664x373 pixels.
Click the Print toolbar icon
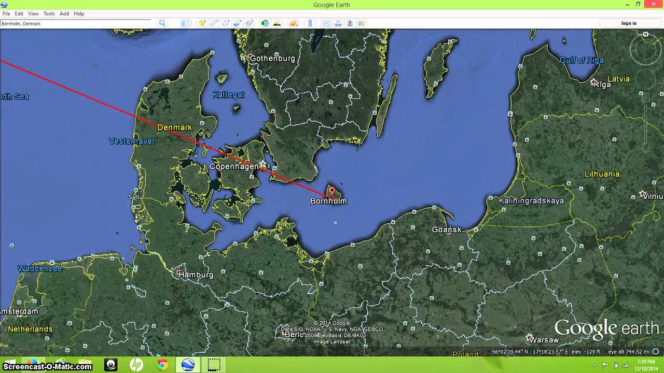click(x=338, y=23)
